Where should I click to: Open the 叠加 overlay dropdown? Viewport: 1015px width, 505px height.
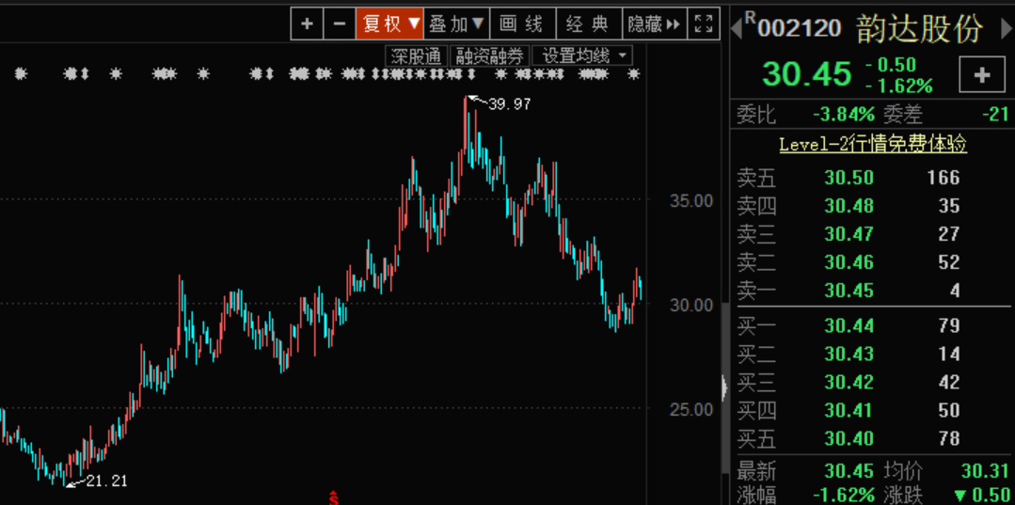tap(456, 24)
